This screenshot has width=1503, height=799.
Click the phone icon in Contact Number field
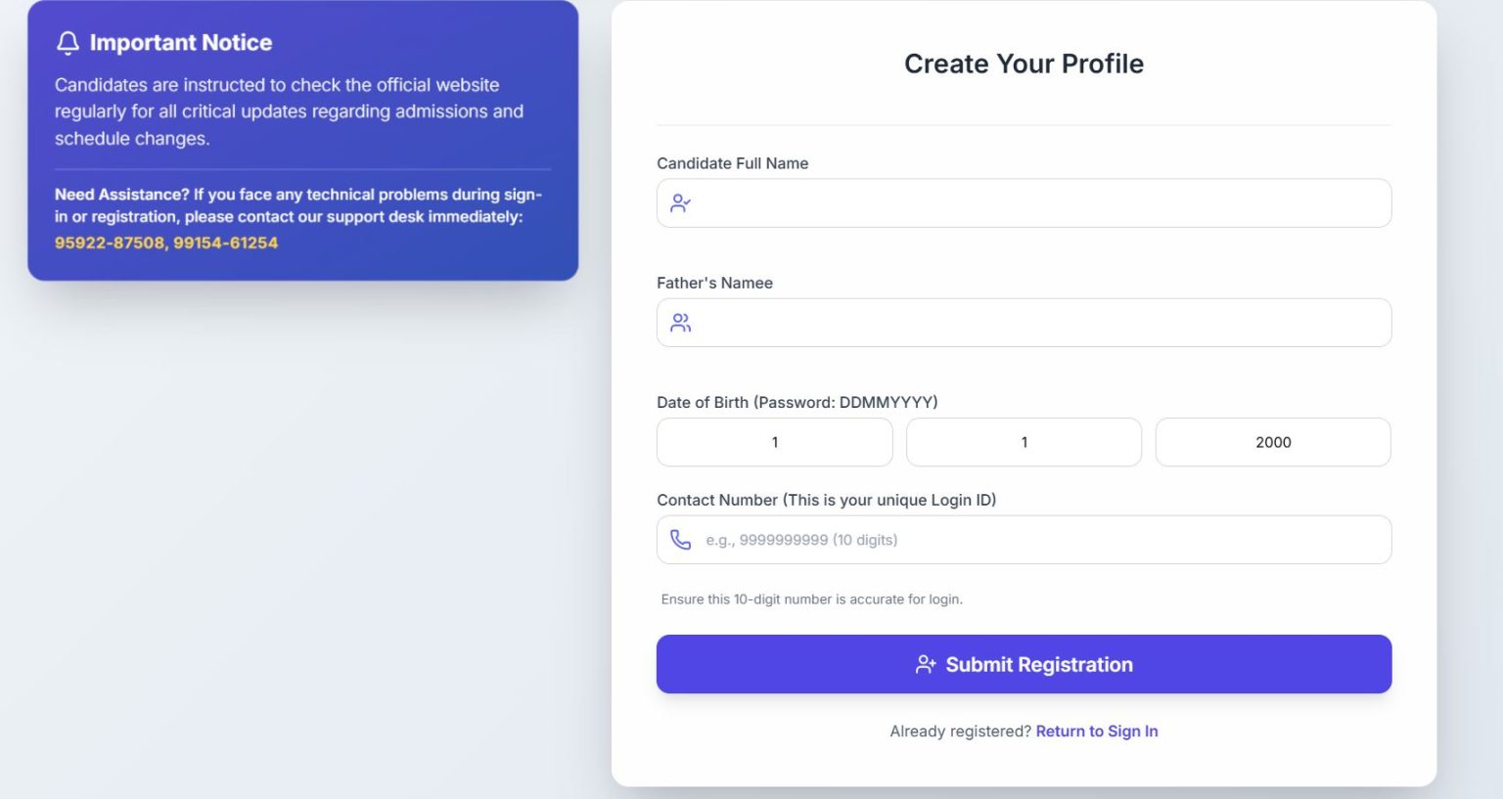(x=681, y=539)
